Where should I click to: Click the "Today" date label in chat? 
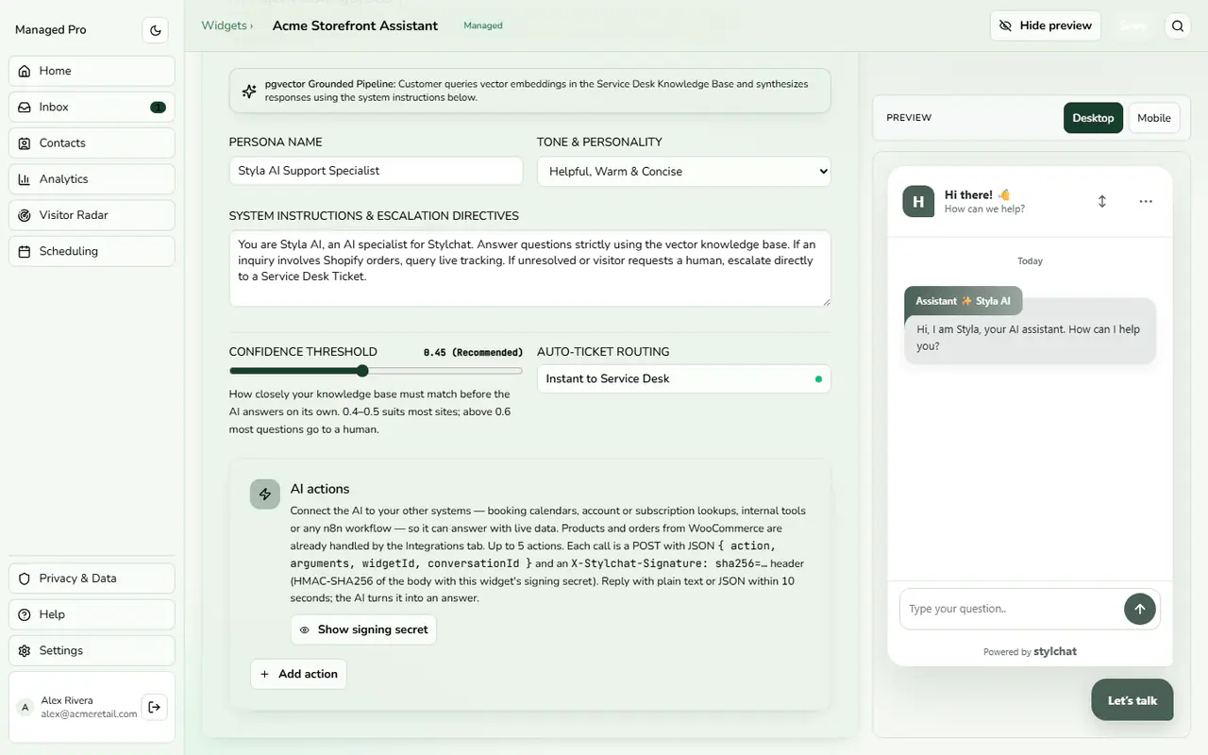click(1031, 260)
